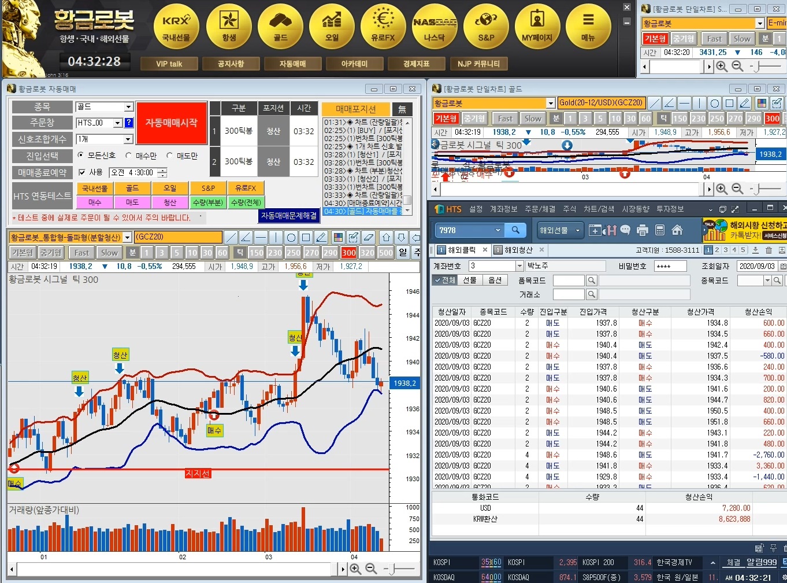Click the HTS search magnifier button
Viewport: 787px width, 583px height.
515,230
